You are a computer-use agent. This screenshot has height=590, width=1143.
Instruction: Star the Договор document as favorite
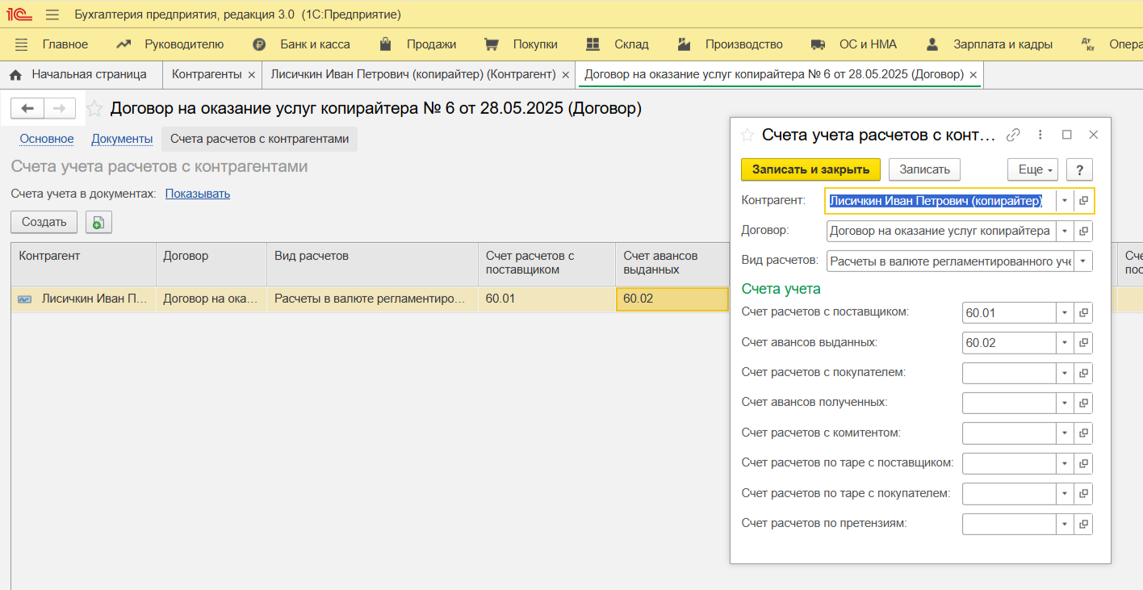[94, 108]
